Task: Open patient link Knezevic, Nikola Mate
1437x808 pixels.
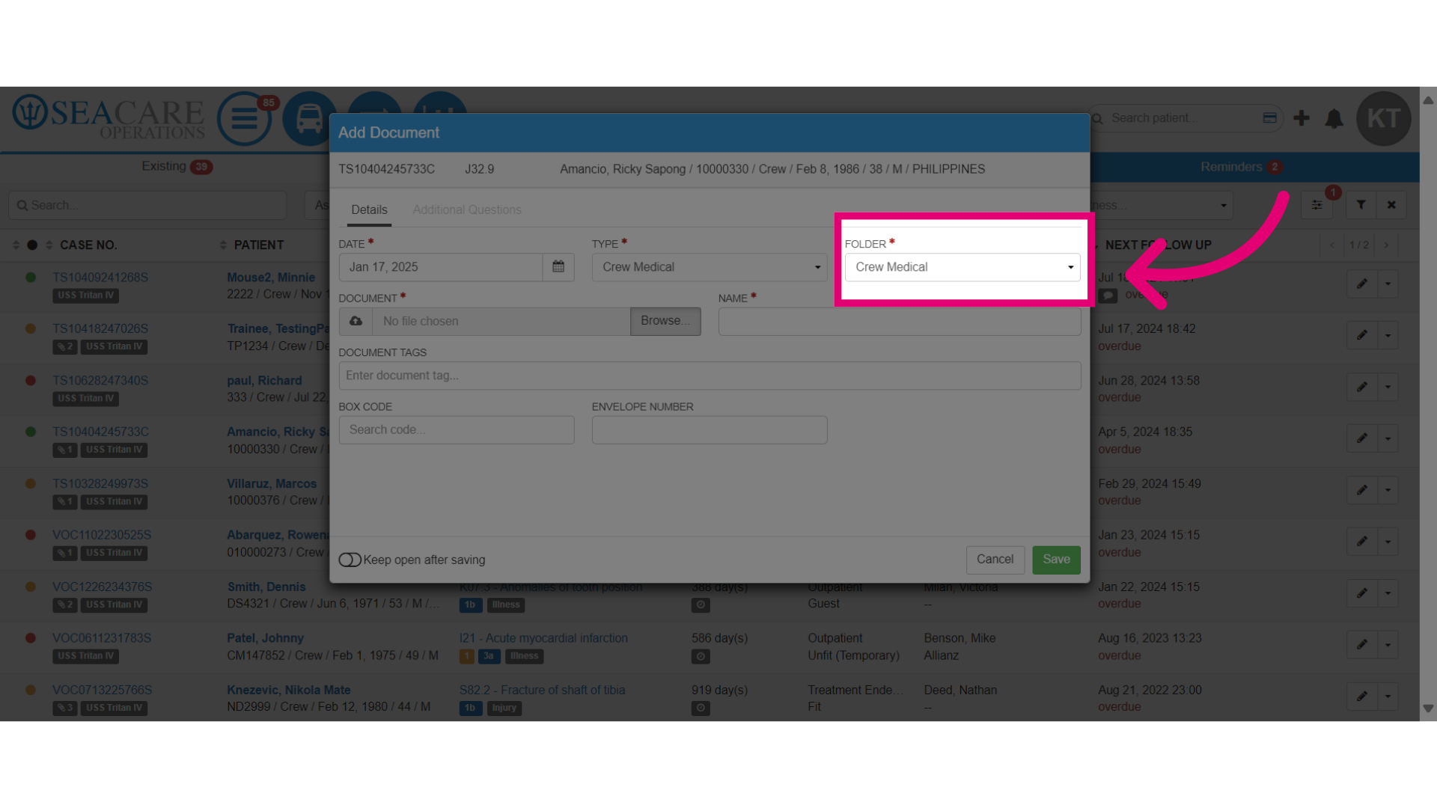Action: pyautogui.click(x=289, y=690)
